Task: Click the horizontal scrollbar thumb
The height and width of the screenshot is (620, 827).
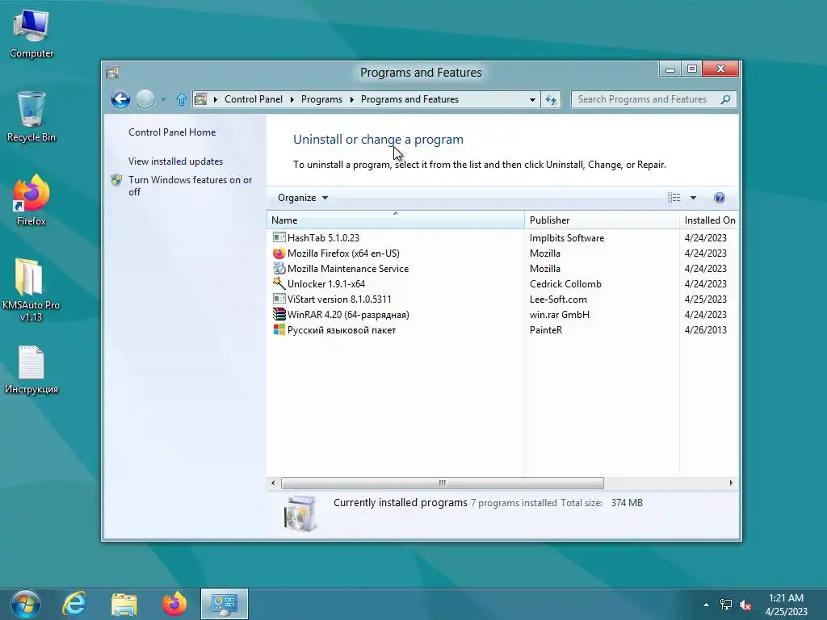Action: (442, 483)
